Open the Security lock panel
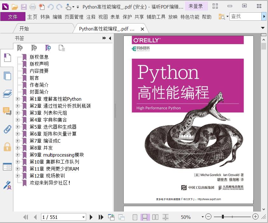The height and width of the screenshot is (223, 268). pos(7,147)
